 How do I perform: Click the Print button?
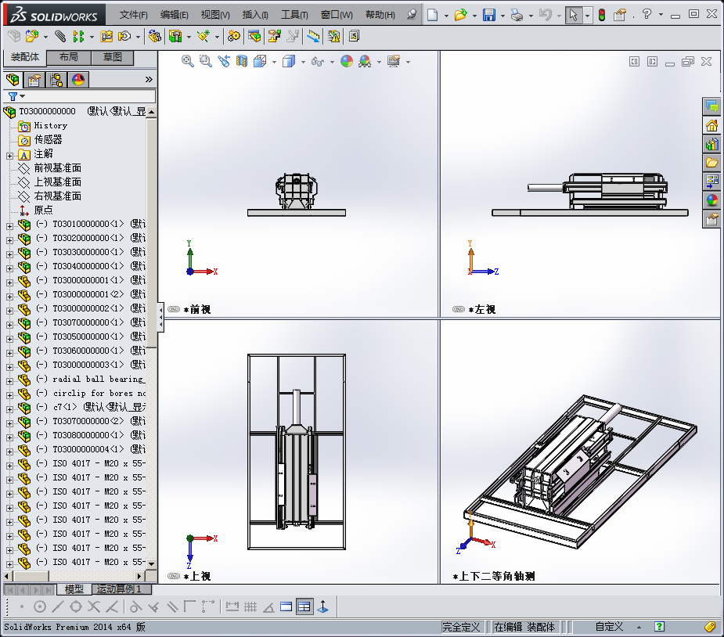tap(517, 15)
